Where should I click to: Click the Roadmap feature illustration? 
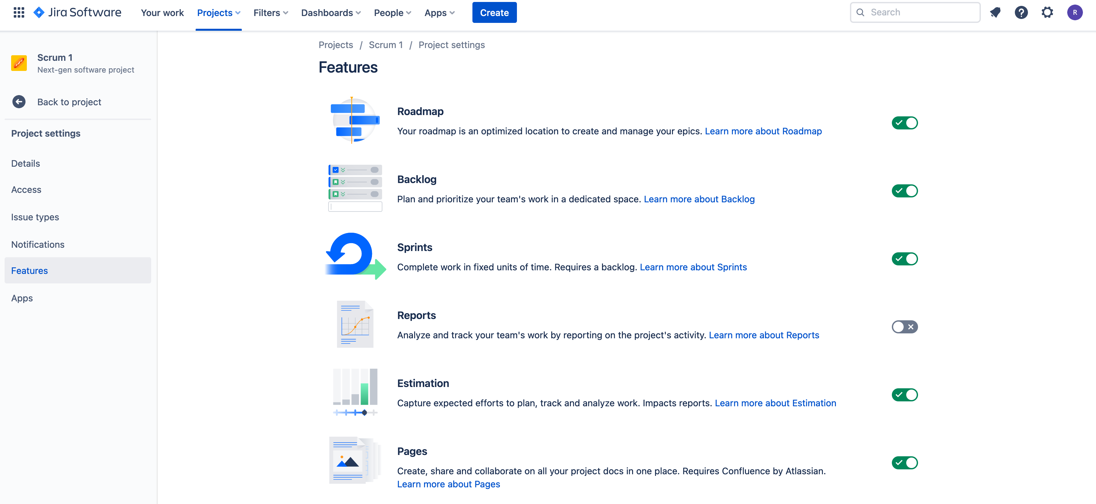click(x=355, y=121)
